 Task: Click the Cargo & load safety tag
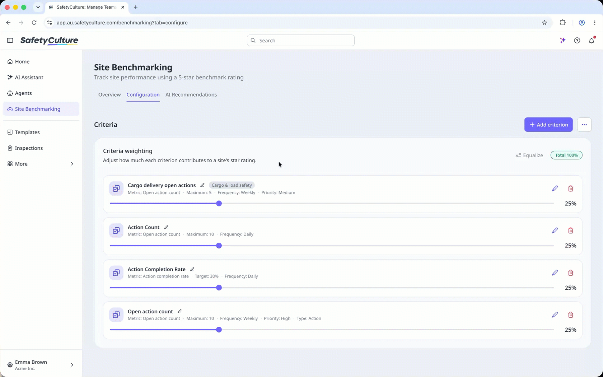(232, 185)
